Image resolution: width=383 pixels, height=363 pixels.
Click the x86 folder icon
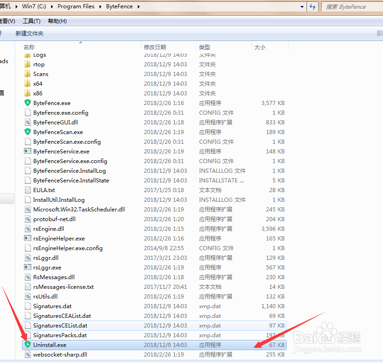click(x=28, y=93)
